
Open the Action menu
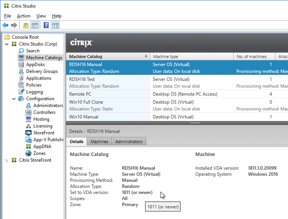click(24, 16)
